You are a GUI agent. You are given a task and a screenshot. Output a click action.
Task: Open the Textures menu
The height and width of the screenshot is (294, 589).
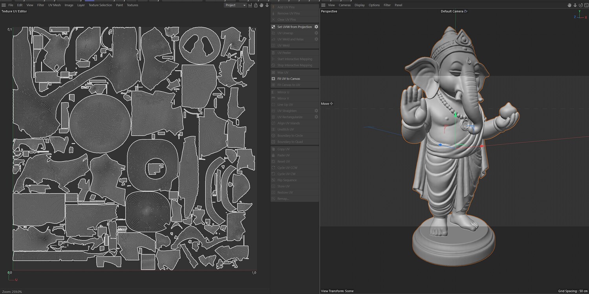[132, 5]
